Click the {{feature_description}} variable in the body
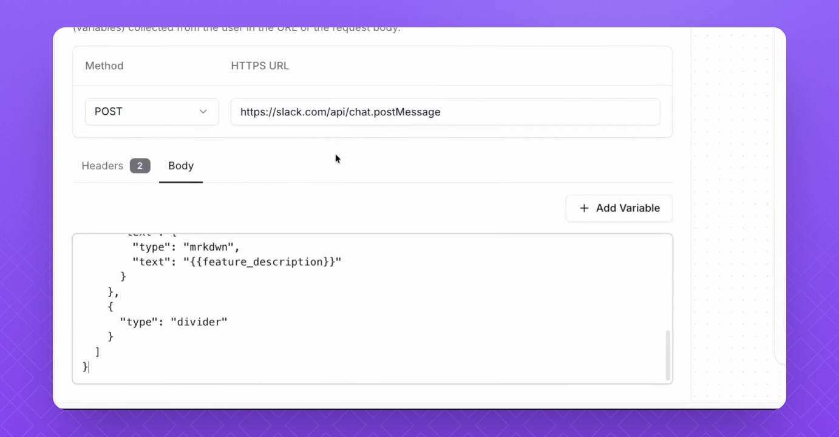 [262, 262]
